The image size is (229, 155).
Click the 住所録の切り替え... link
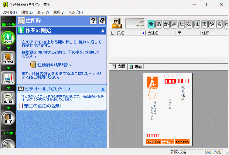pyautogui.click(x=56, y=64)
